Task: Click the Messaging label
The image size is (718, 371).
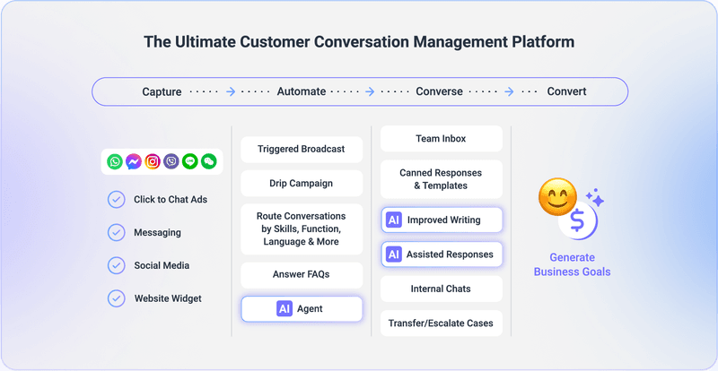Action: pos(157,233)
